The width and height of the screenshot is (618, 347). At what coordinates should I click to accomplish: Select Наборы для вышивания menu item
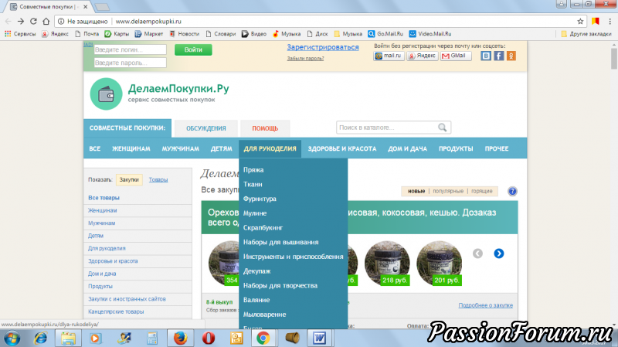(x=280, y=242)
